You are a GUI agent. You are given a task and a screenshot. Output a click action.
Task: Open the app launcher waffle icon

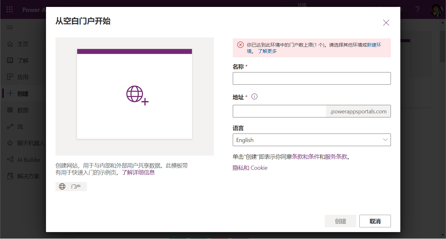pos(10,9)
